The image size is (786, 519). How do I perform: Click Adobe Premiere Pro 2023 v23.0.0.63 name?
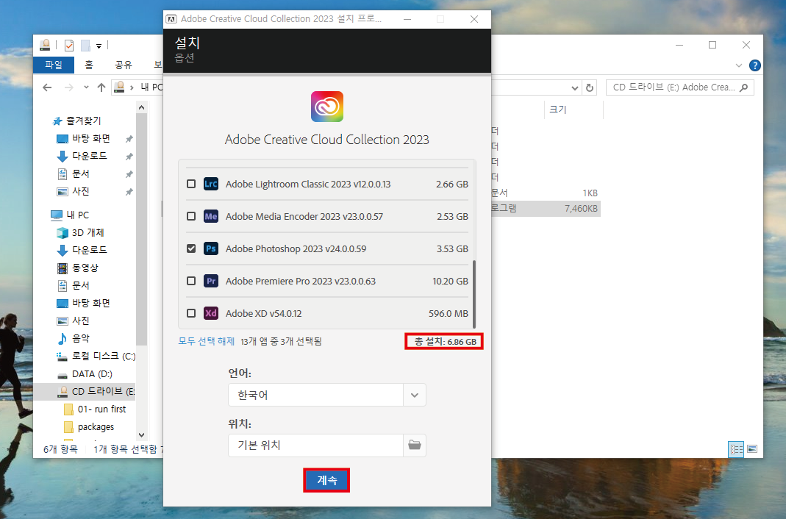pos(301,281)
